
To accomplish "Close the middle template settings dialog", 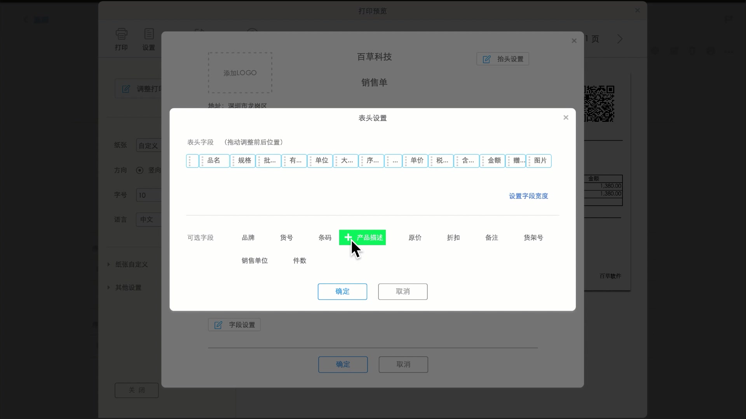I will click(574, 41).
